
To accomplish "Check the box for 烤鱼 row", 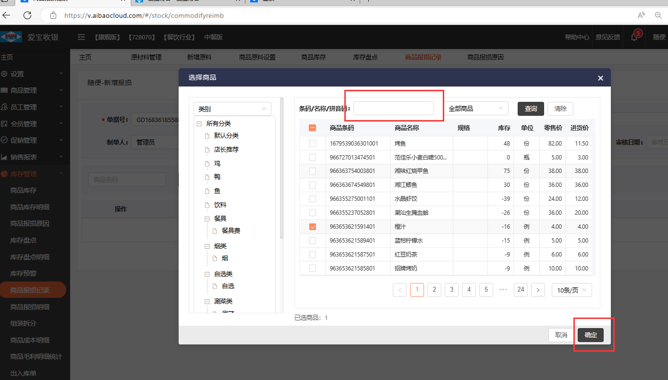I will [x=313, y=143].
